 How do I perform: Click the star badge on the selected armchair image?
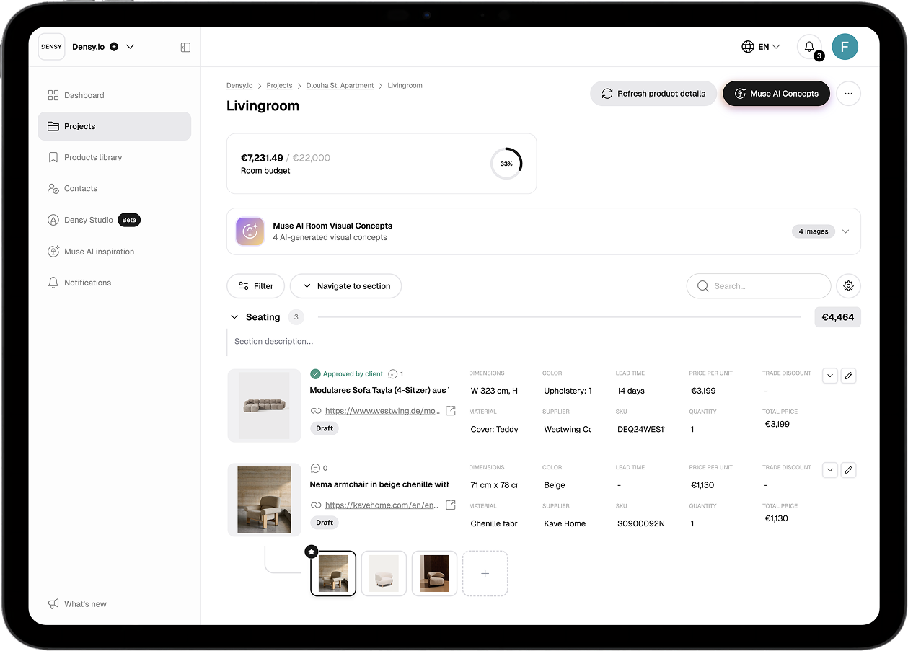pos(311,552)
